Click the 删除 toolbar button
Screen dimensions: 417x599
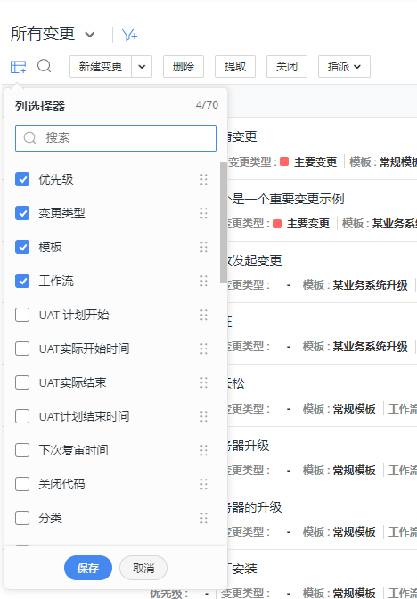(184, 67)
